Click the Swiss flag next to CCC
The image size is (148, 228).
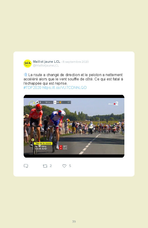[61, 149]
